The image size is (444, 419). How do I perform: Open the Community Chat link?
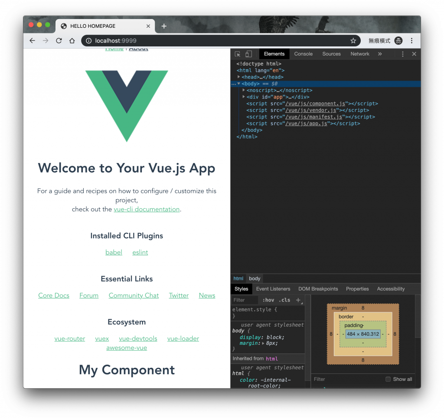(134, 295)
